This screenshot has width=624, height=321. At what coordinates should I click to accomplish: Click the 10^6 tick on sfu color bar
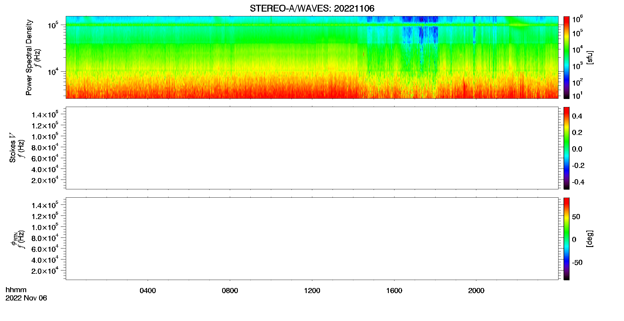(x=577, y=19)
